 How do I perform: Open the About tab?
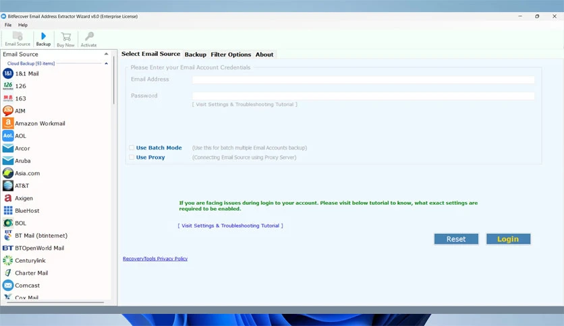coord(264,55)
